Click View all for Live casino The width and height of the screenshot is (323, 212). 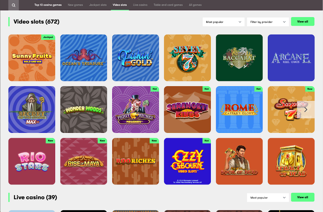[302, 197]
